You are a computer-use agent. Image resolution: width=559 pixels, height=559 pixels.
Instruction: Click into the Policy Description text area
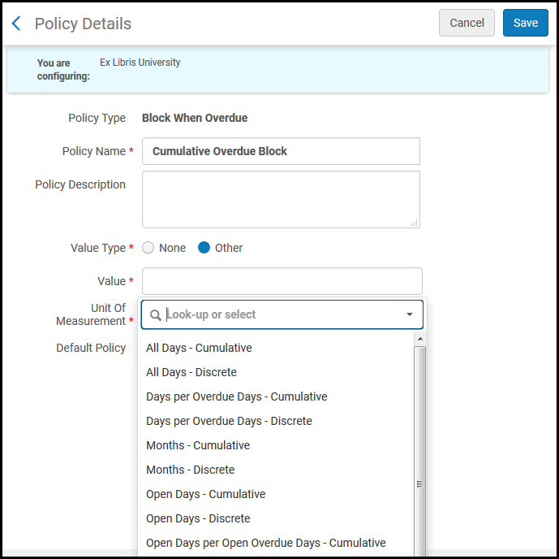[x=281, y=199]
